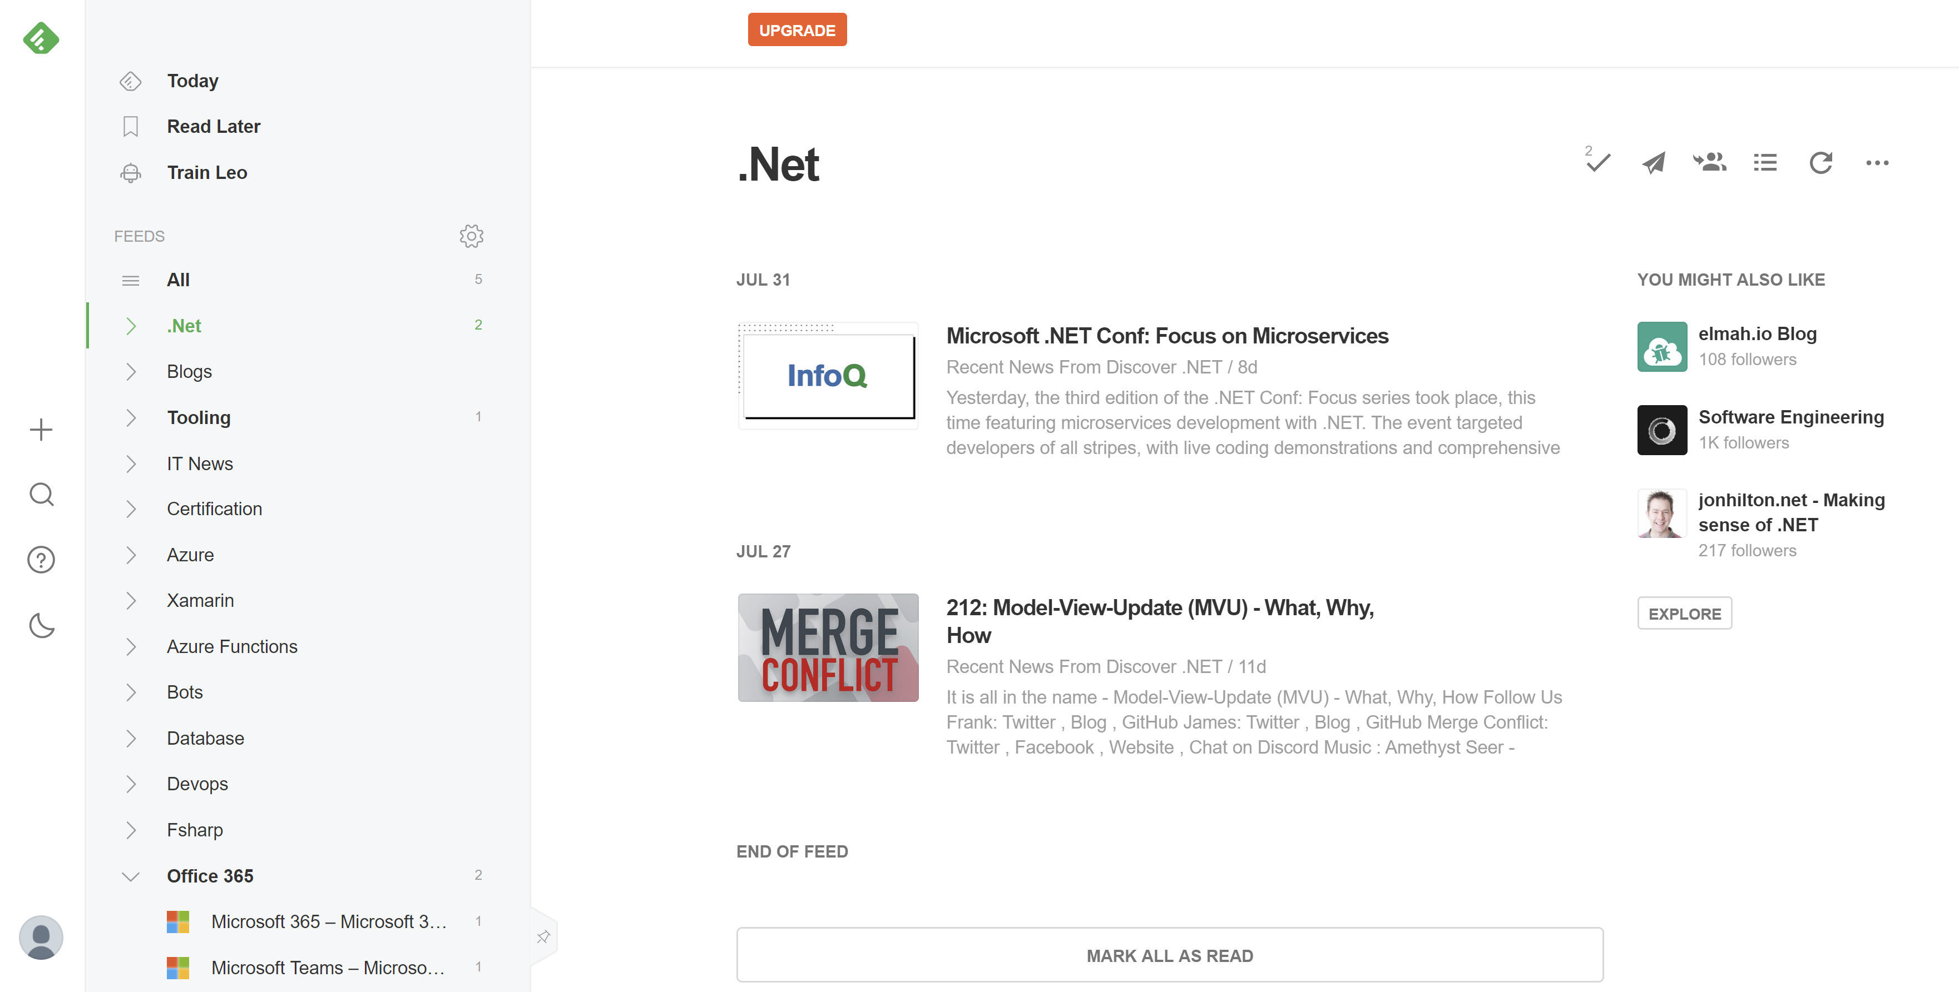Add new content with the plus icon
Screen dimensions: 1959x992
(x=41, y=429)
